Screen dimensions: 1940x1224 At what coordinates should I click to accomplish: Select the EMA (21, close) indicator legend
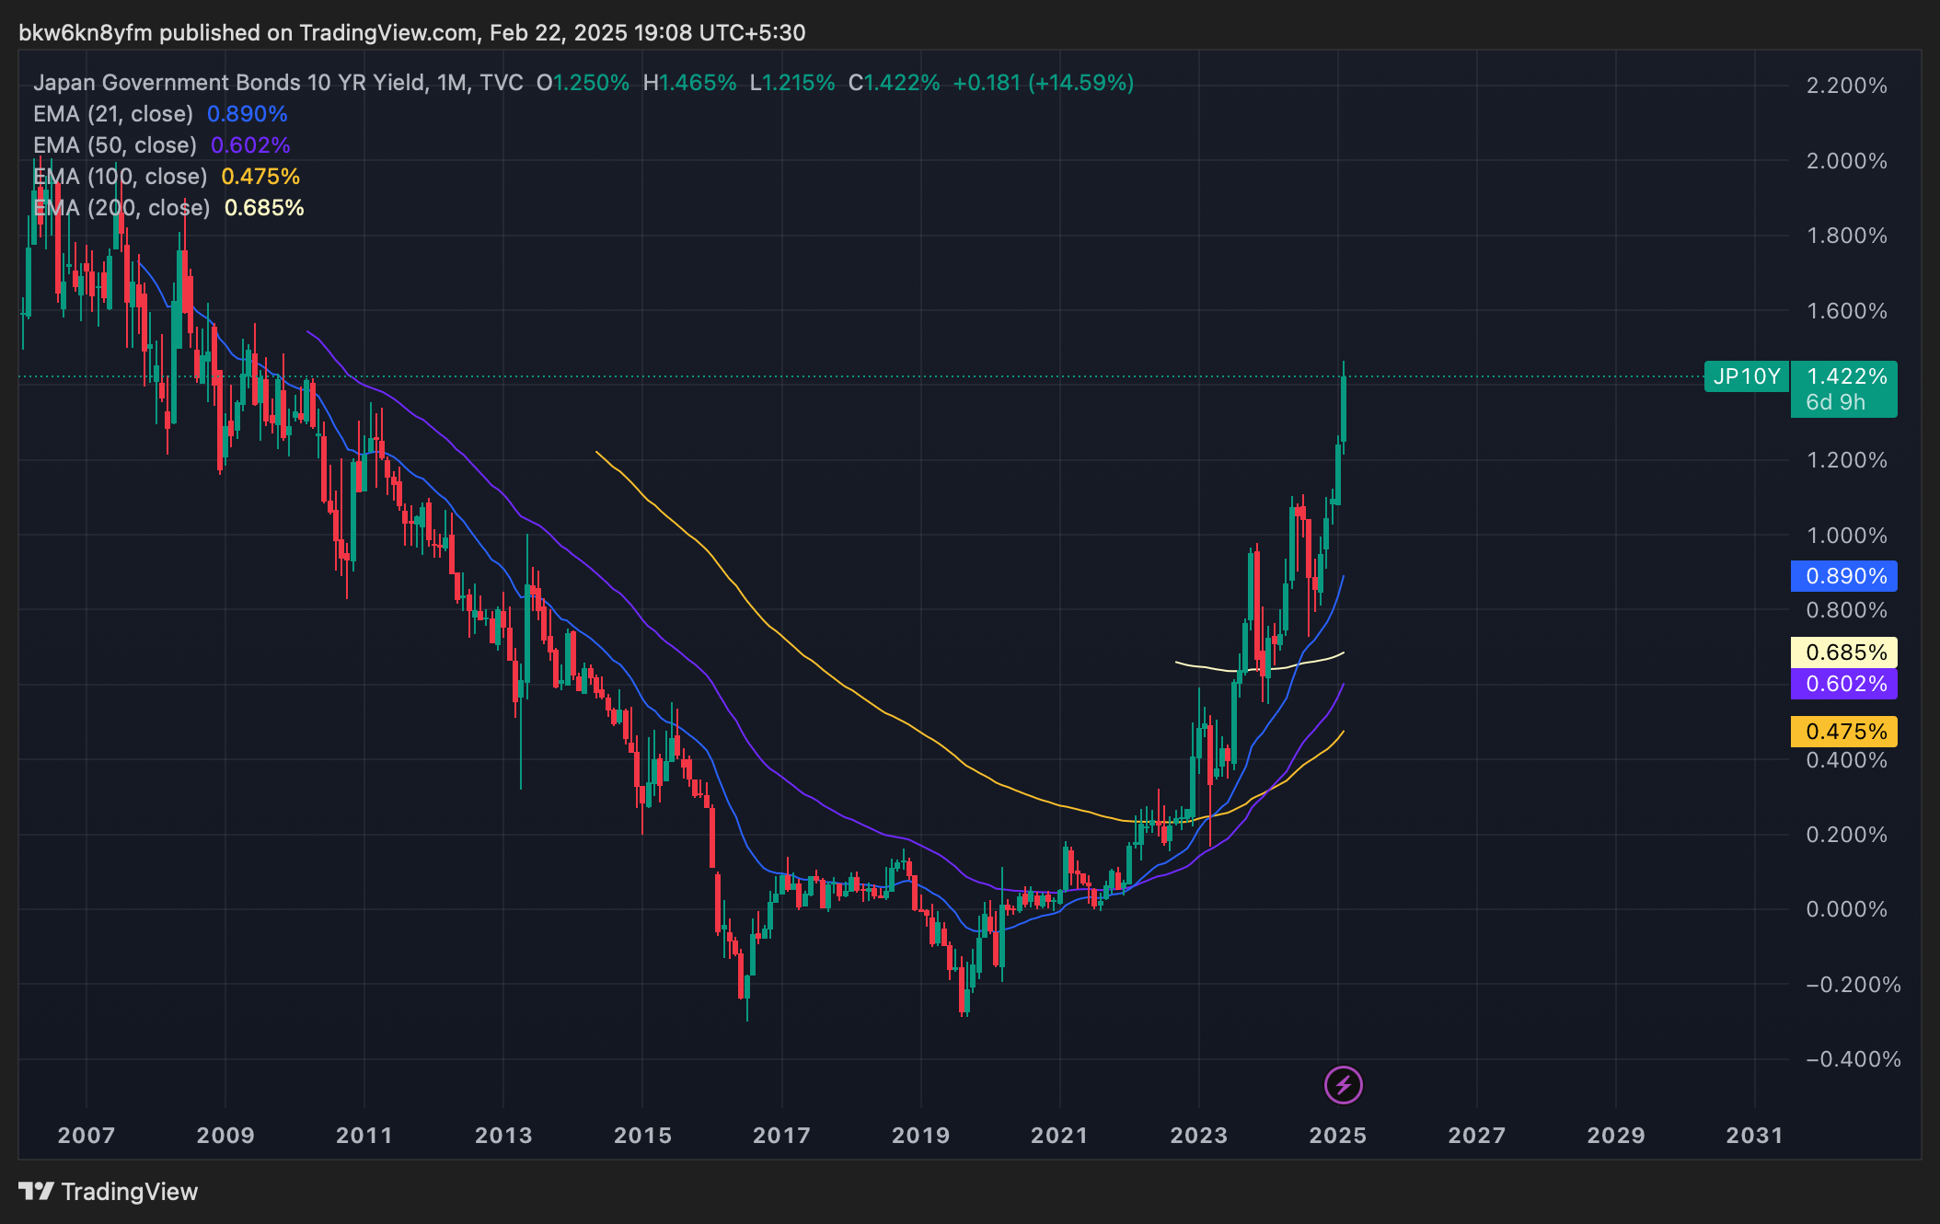point(113,114)
